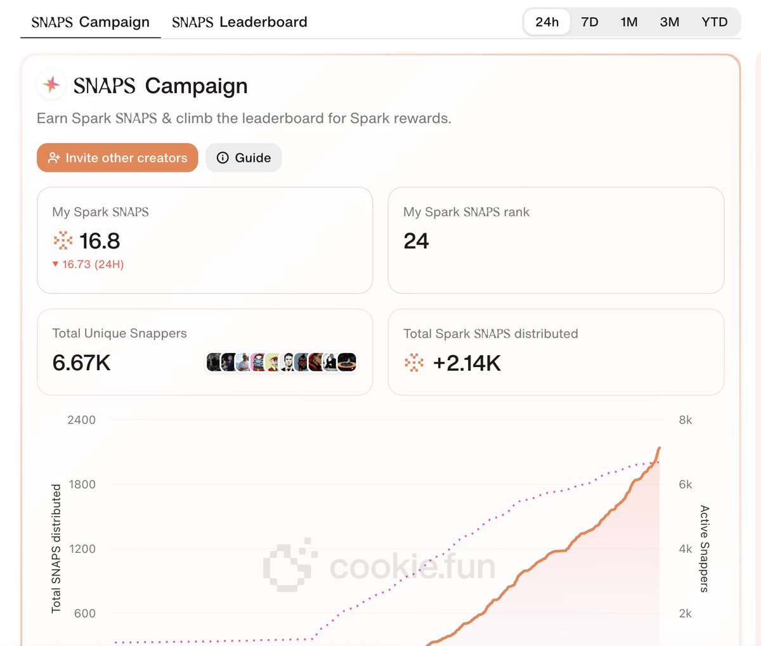The width and height of the screenshot is (761, 646).
Task: Click the SNAPS icon beside 16.8
Action: tap(63, 240)
